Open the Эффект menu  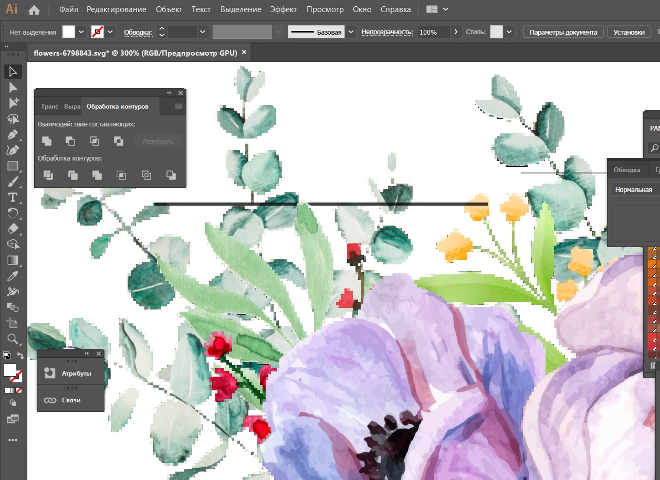click(x=284, y=9)
